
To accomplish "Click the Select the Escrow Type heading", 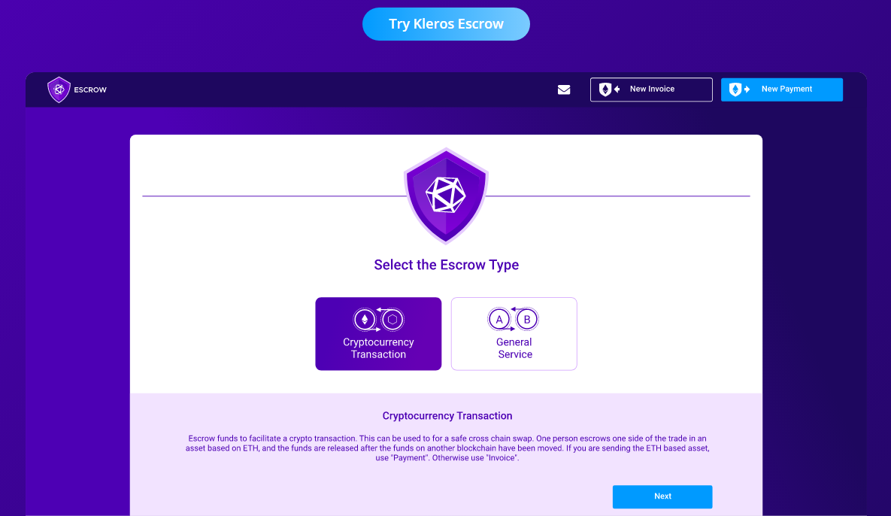I will coord(446,265).
